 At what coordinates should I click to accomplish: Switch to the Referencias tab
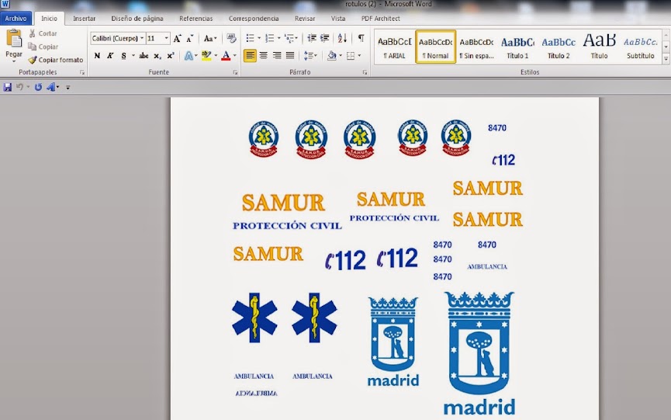(196, 19)
